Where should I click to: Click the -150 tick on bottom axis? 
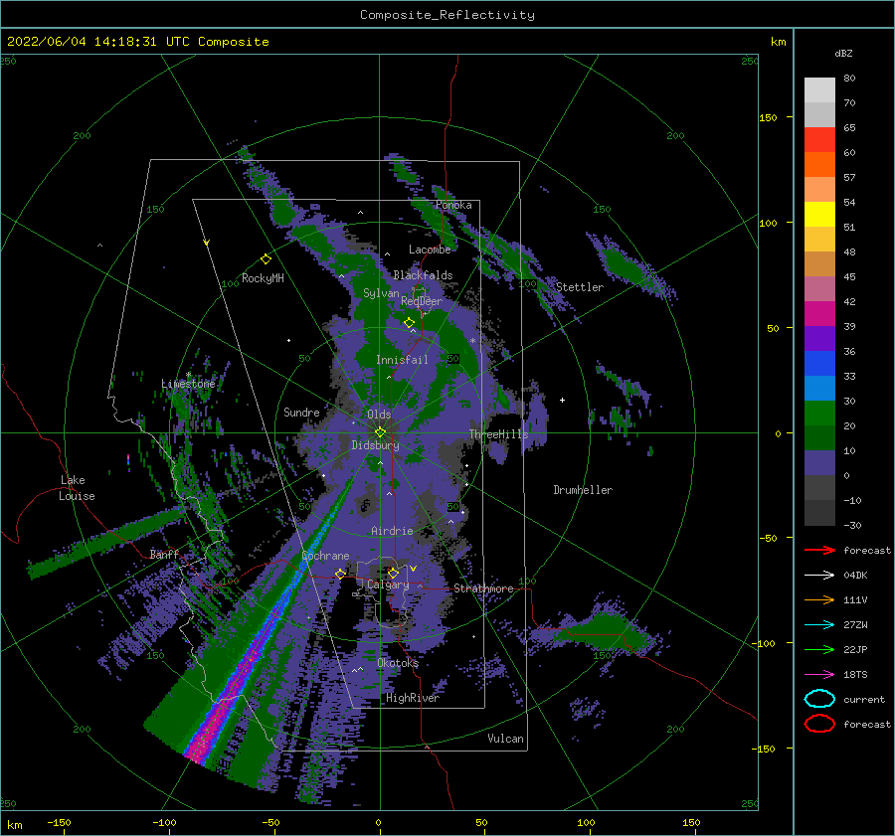point(59,822)
